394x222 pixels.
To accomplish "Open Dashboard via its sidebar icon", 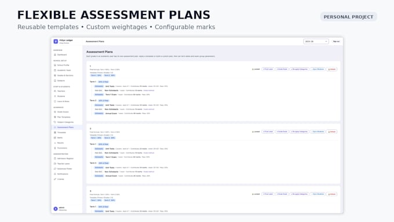I will click(x=55, y=55).
